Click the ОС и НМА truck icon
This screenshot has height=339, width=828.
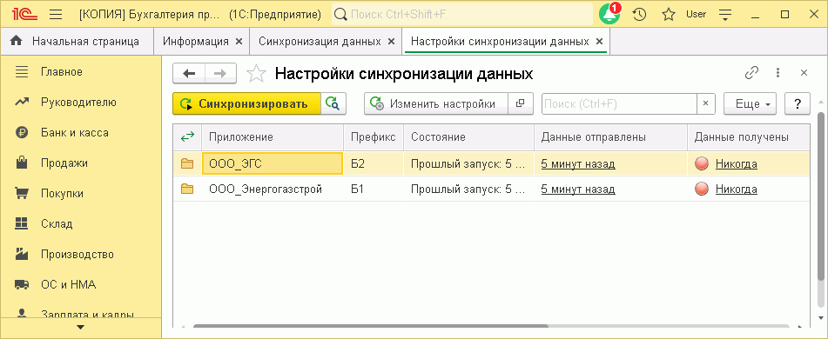[21, 285]
